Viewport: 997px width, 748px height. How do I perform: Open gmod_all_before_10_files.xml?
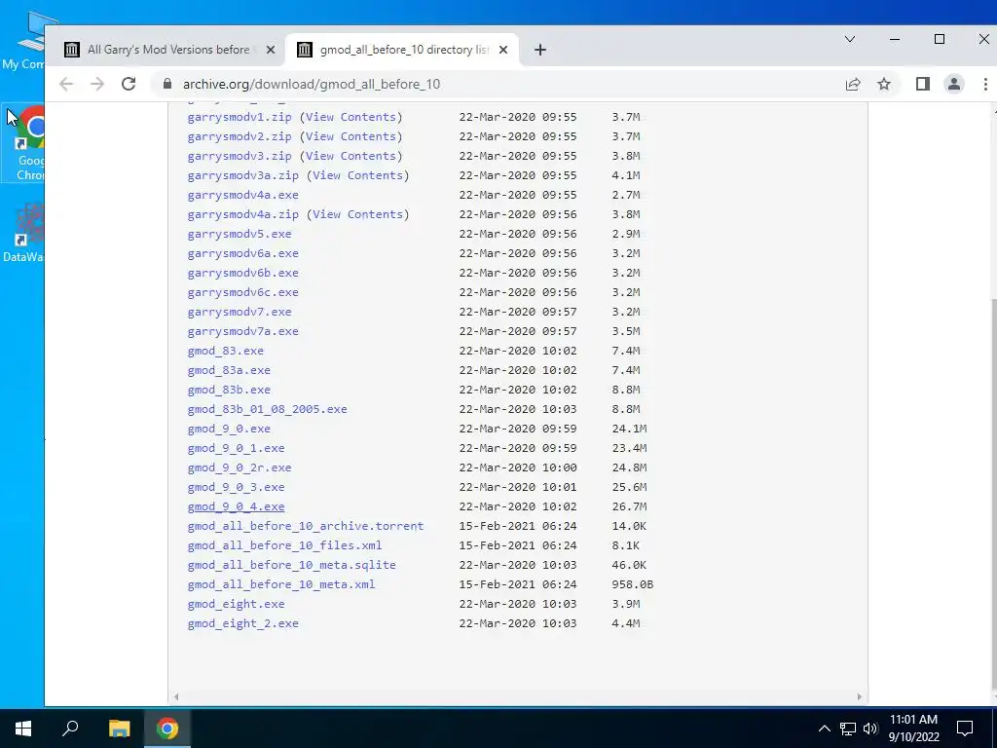pyautogui.click(x=285, y=545)
